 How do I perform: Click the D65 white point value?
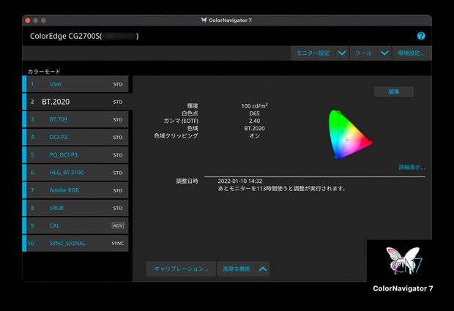coord(254,113)
